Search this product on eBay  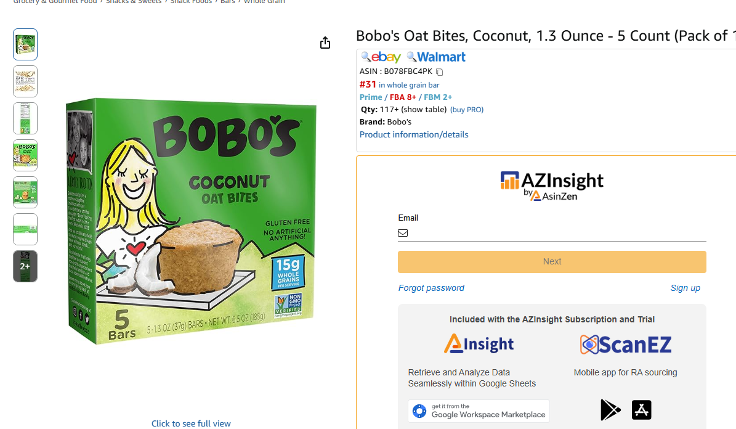point(381,57)
